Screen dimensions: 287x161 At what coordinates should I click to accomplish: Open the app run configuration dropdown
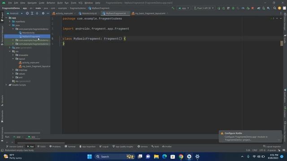(x=183, y=8)
